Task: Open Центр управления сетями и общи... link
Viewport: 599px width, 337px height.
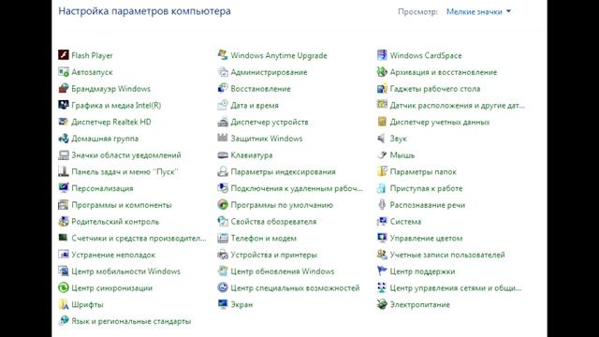Action: (x=456, y=288)
